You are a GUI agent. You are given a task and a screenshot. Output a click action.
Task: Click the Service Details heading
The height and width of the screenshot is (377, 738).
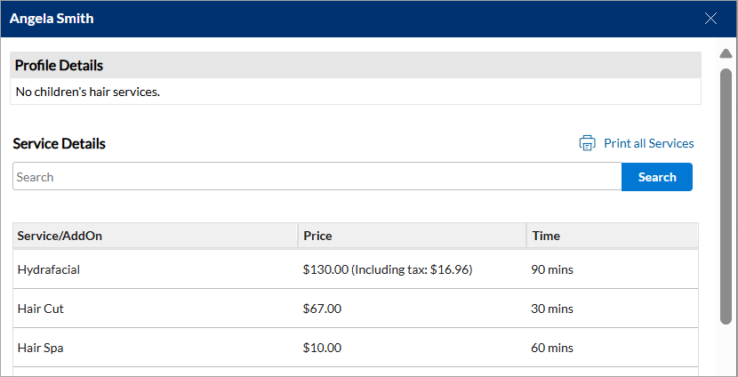pyautogui.click(x=60, y=143)
